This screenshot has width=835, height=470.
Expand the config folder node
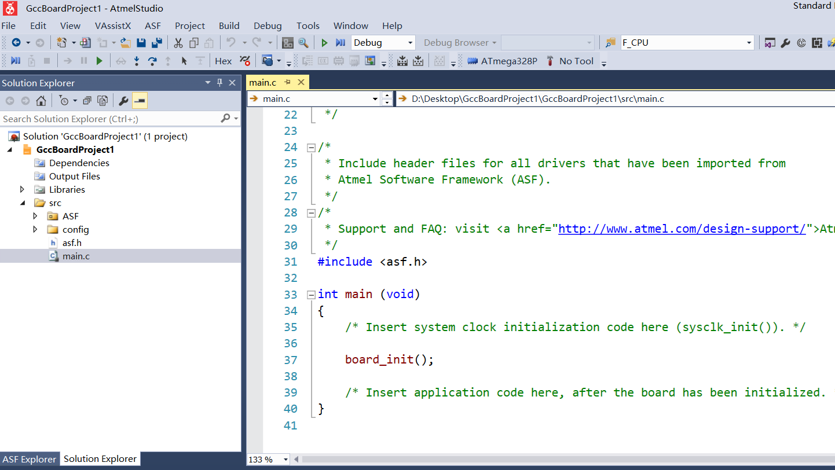pos(35,229)
